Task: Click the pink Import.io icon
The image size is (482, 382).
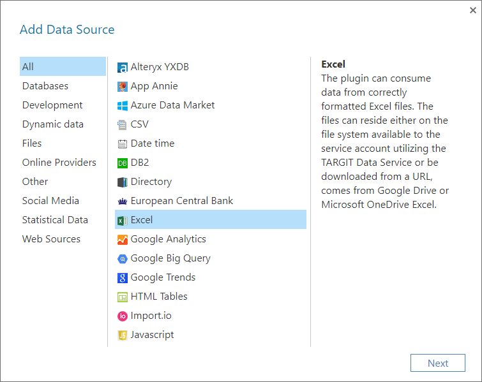Action: coord(123,316)
